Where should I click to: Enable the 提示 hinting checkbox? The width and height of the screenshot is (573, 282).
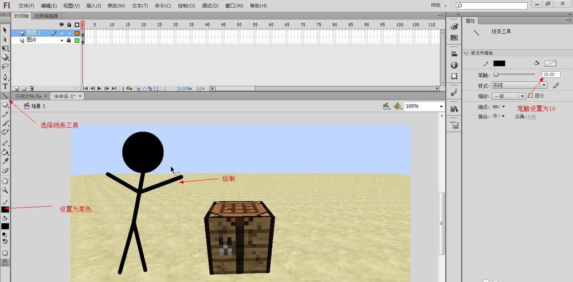pos(531,96)
